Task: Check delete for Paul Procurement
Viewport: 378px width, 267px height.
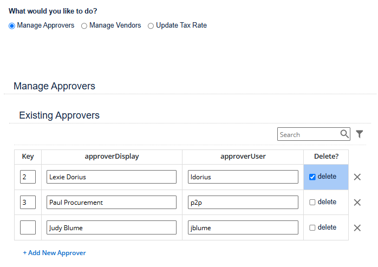Action: tap(312, 202)
